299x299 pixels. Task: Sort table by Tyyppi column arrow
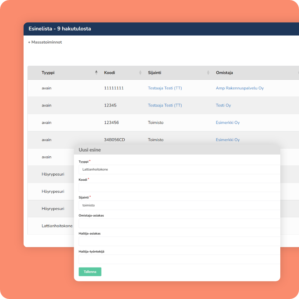coord(96,73)
